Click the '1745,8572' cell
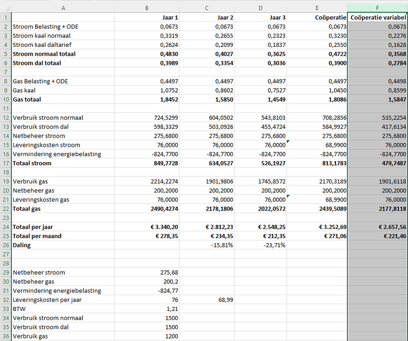The image size is (408, 341). pyautogui.click(x=261, y=181)
